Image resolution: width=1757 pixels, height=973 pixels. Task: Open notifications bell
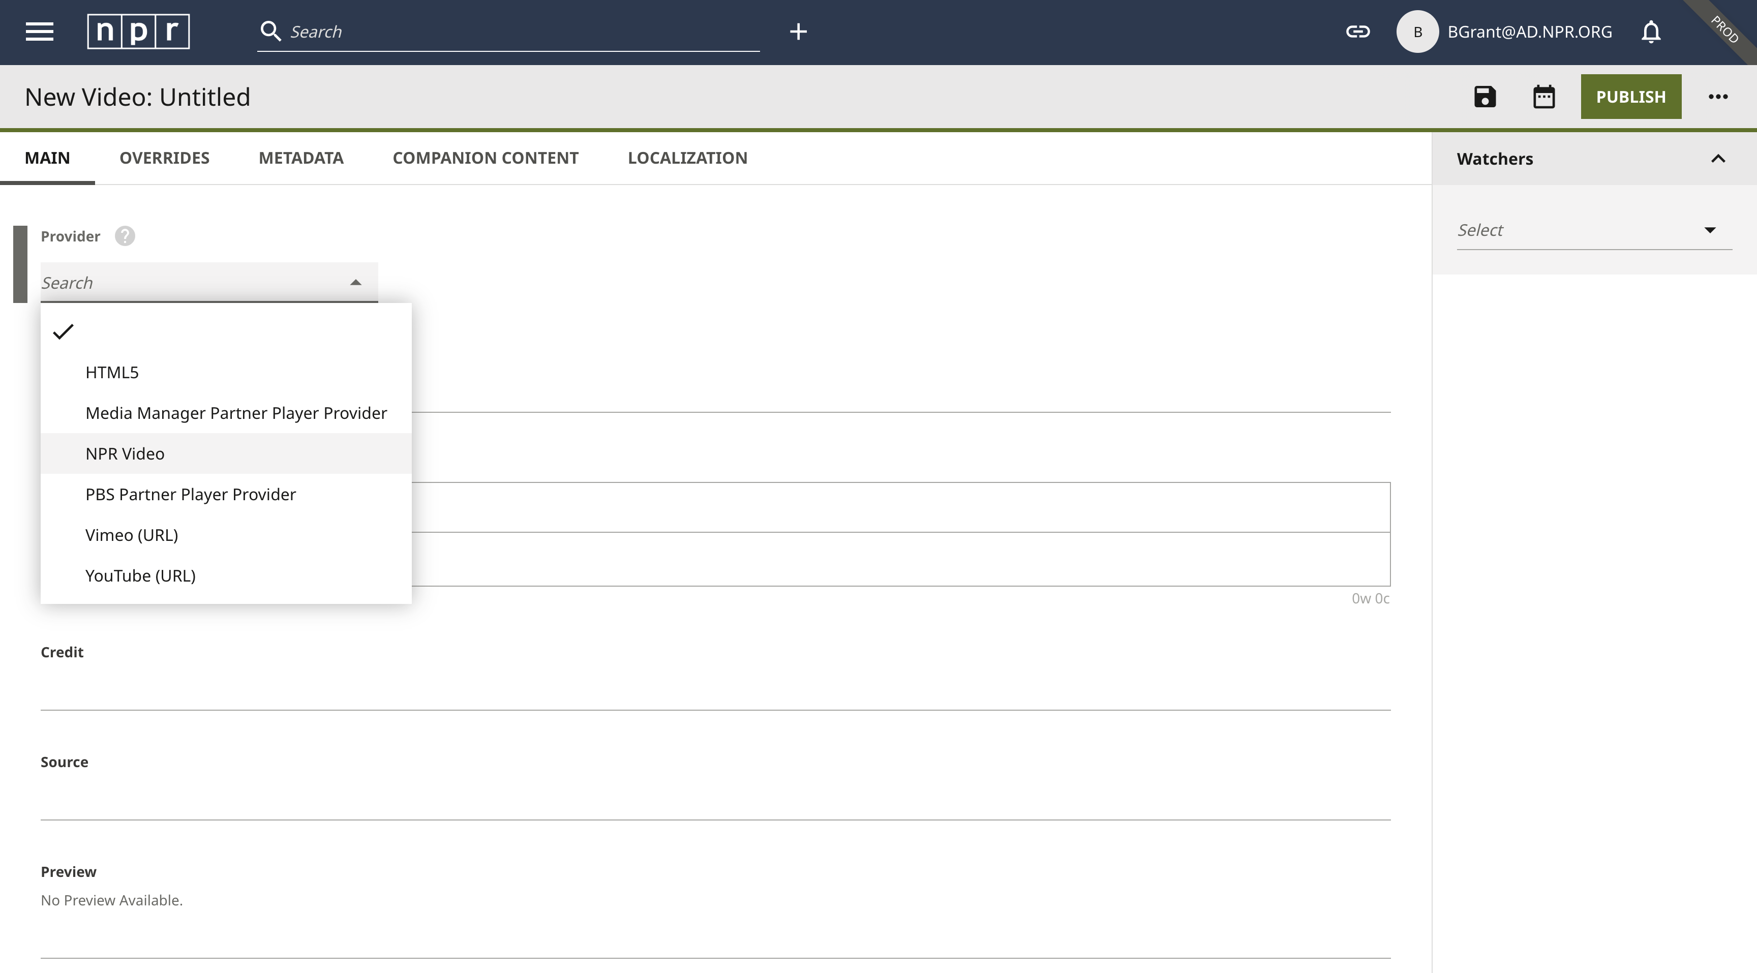coord(1651,32)
